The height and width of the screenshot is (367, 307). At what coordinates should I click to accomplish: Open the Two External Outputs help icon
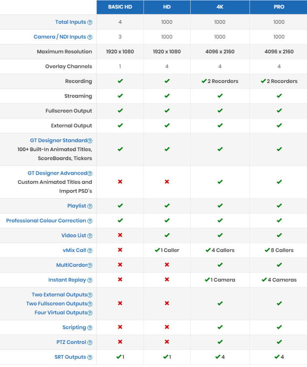coord(89,294)
